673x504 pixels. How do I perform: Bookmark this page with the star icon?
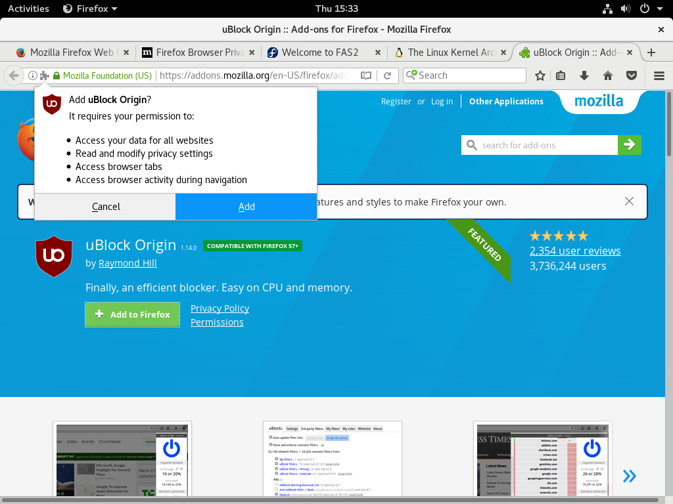540,76
